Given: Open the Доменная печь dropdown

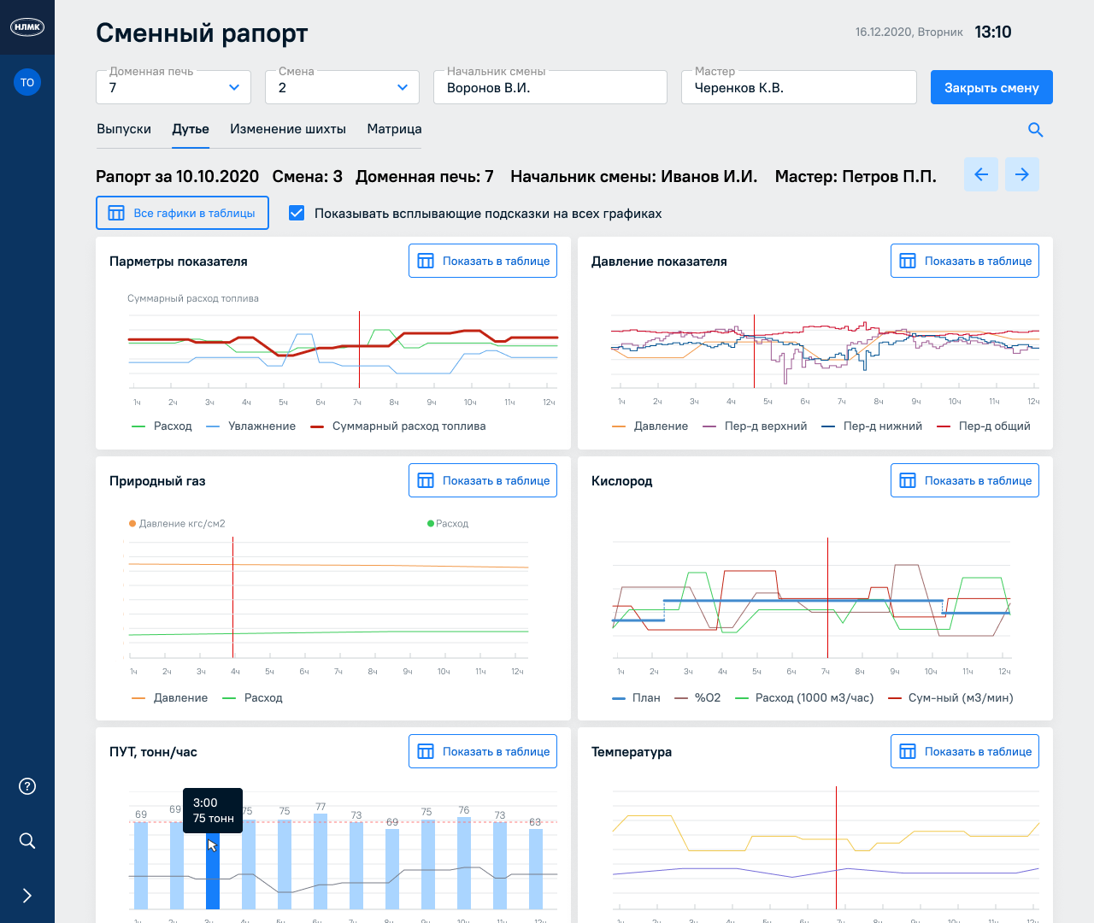Looking at the screenshot, I should click(x=174, y=87).
